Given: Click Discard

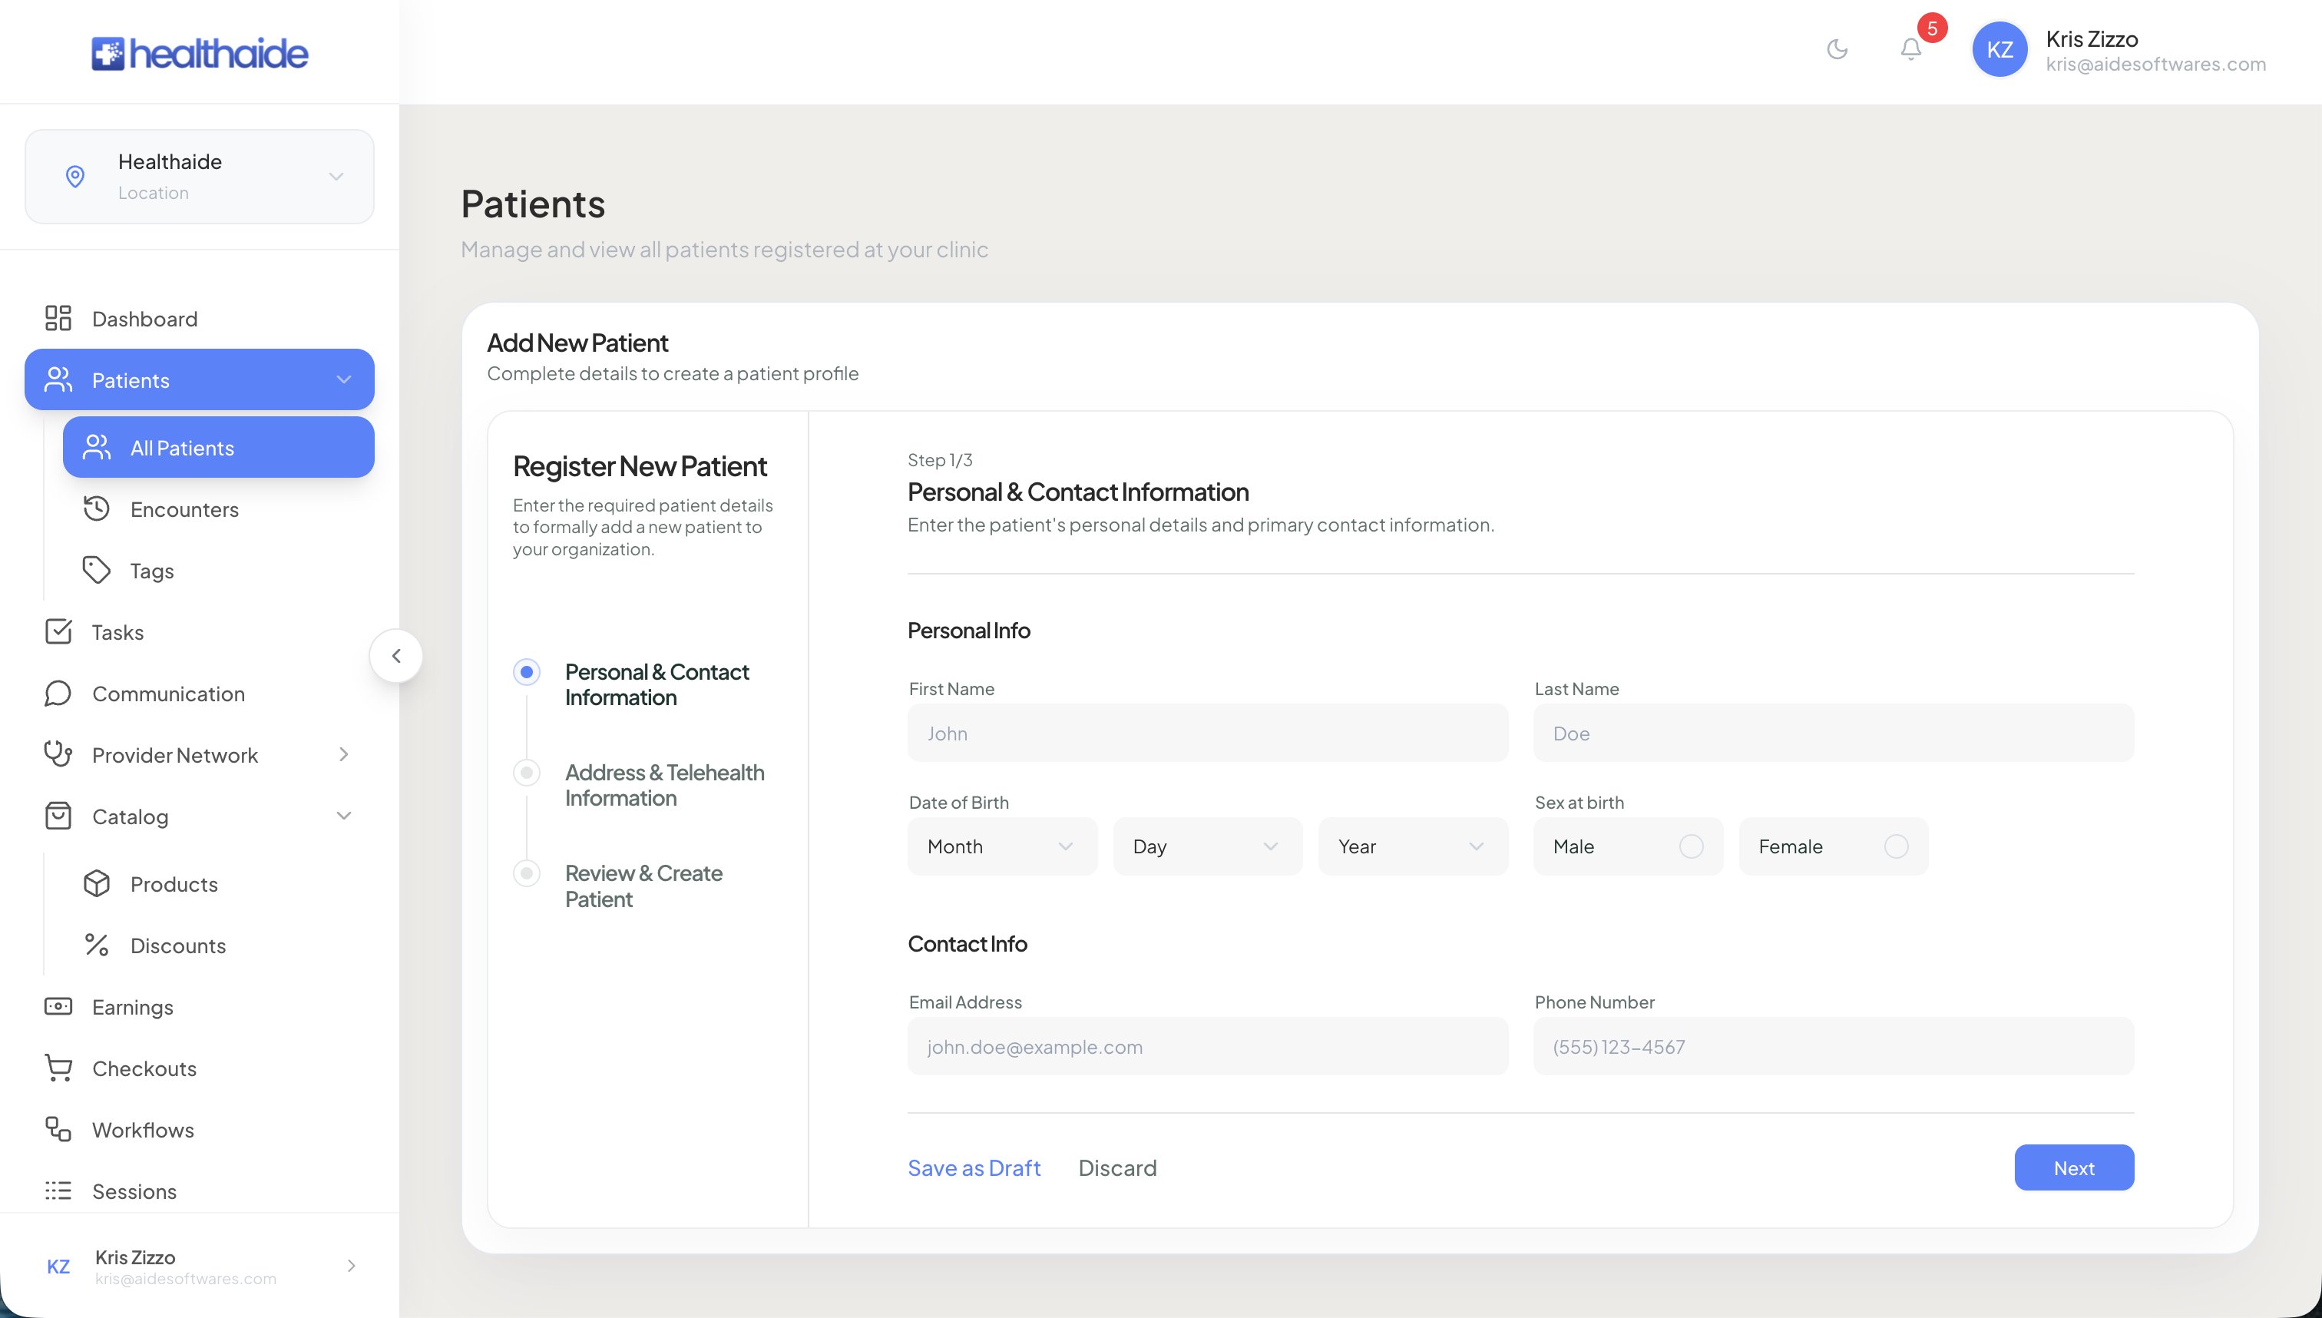Looking at the screenshot, I should point(1117,1167).
